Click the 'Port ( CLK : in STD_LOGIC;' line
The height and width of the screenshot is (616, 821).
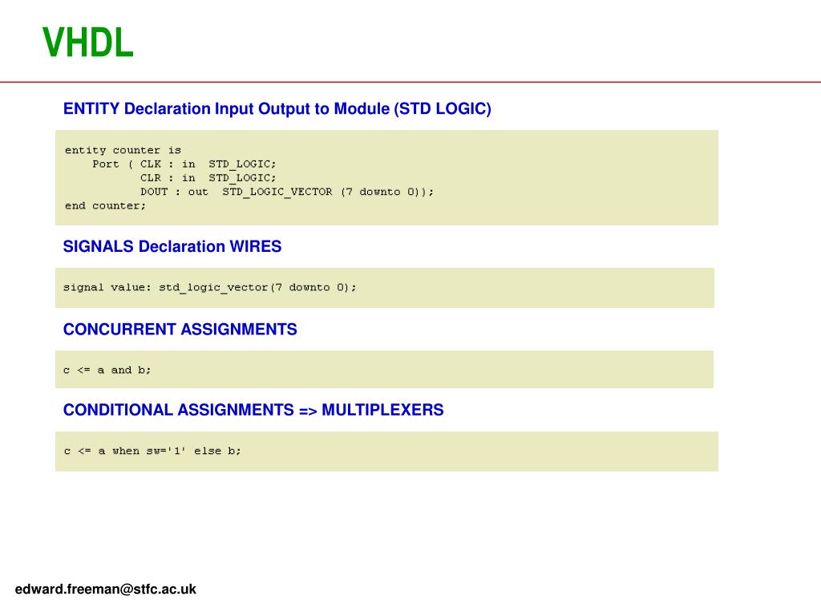point(184,164)
